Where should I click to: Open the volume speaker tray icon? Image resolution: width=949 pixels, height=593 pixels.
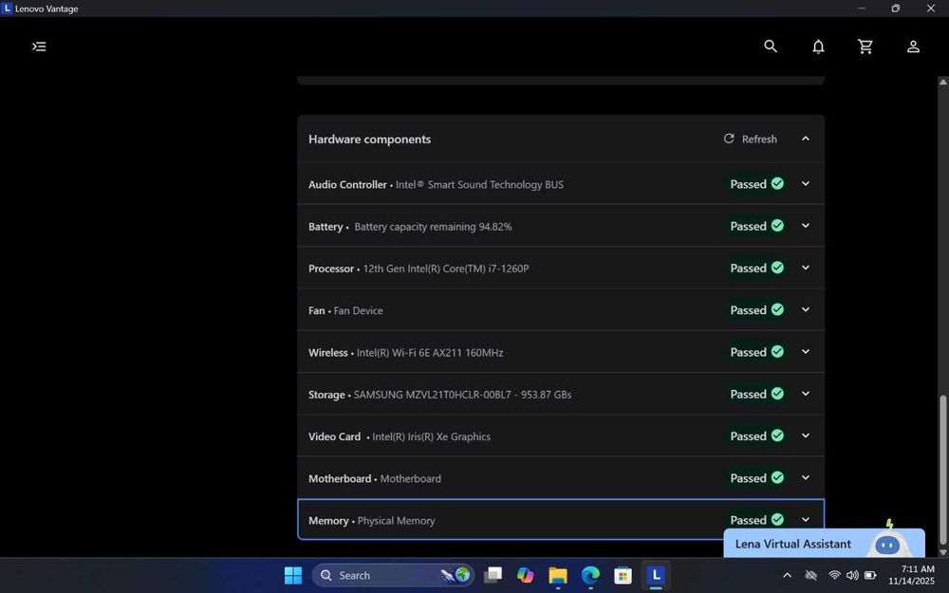(x=852, y=575)
